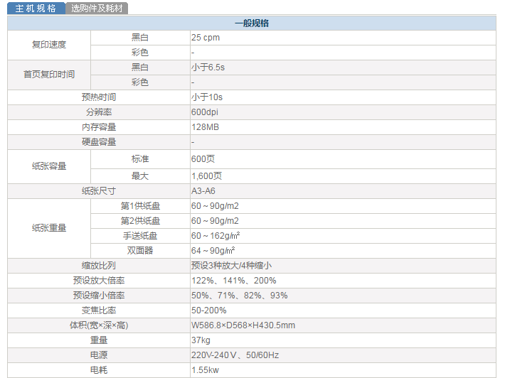Select the A3-A6 value
The height and width of the screenshot is (378, 505).
[203, 191]
